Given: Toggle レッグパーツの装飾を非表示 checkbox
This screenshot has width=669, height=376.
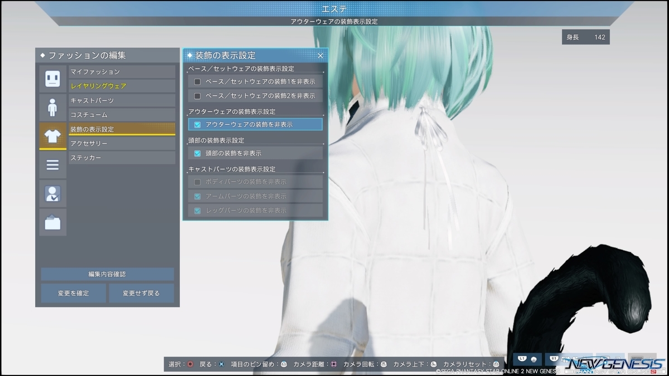Looking at the screenshot, I should (x=197, y=211).
